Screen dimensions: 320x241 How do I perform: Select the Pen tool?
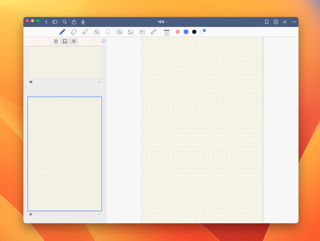[62, 32]
